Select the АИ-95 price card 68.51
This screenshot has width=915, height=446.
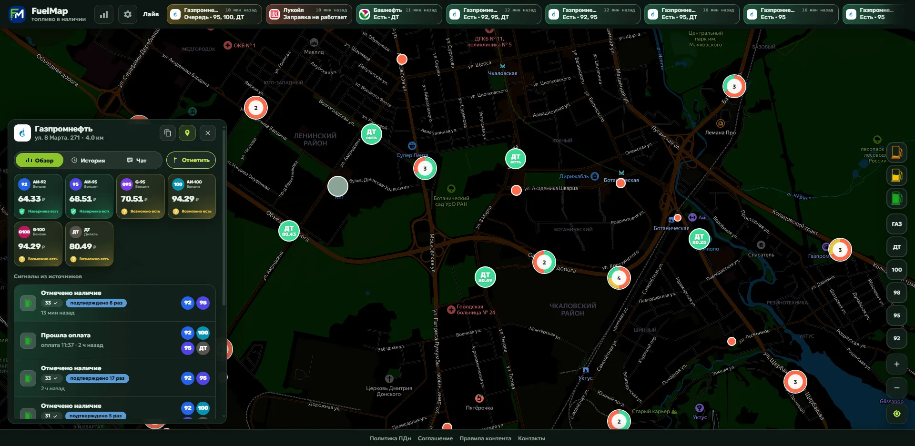[90, 196]
